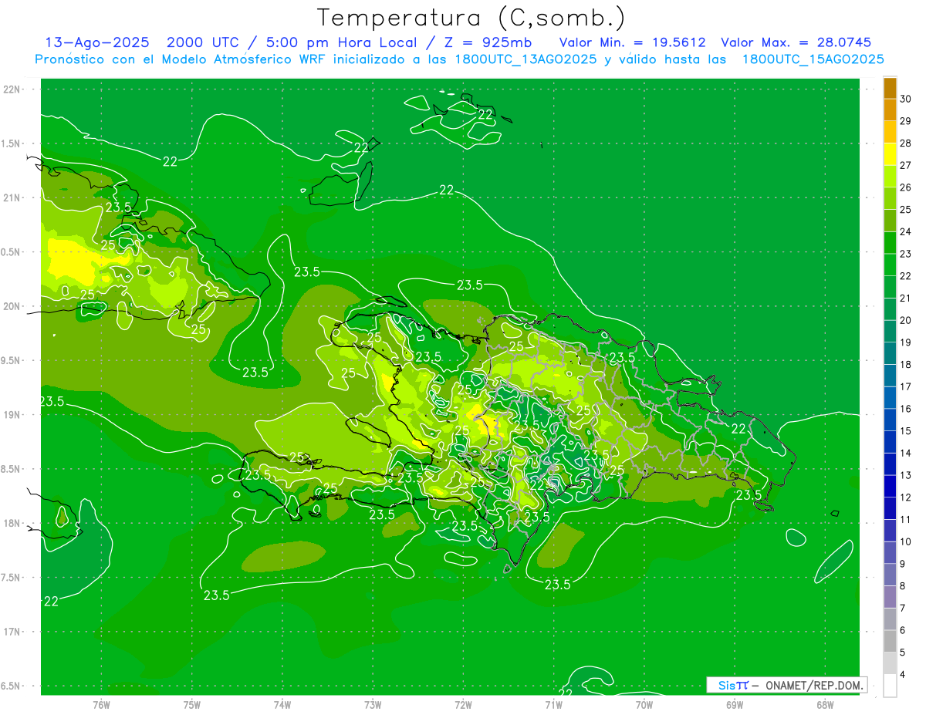Screen dimensions: 926x715
Task: Pick the yellow legend swatch between 27 and 28
Action: click(890, 153)
